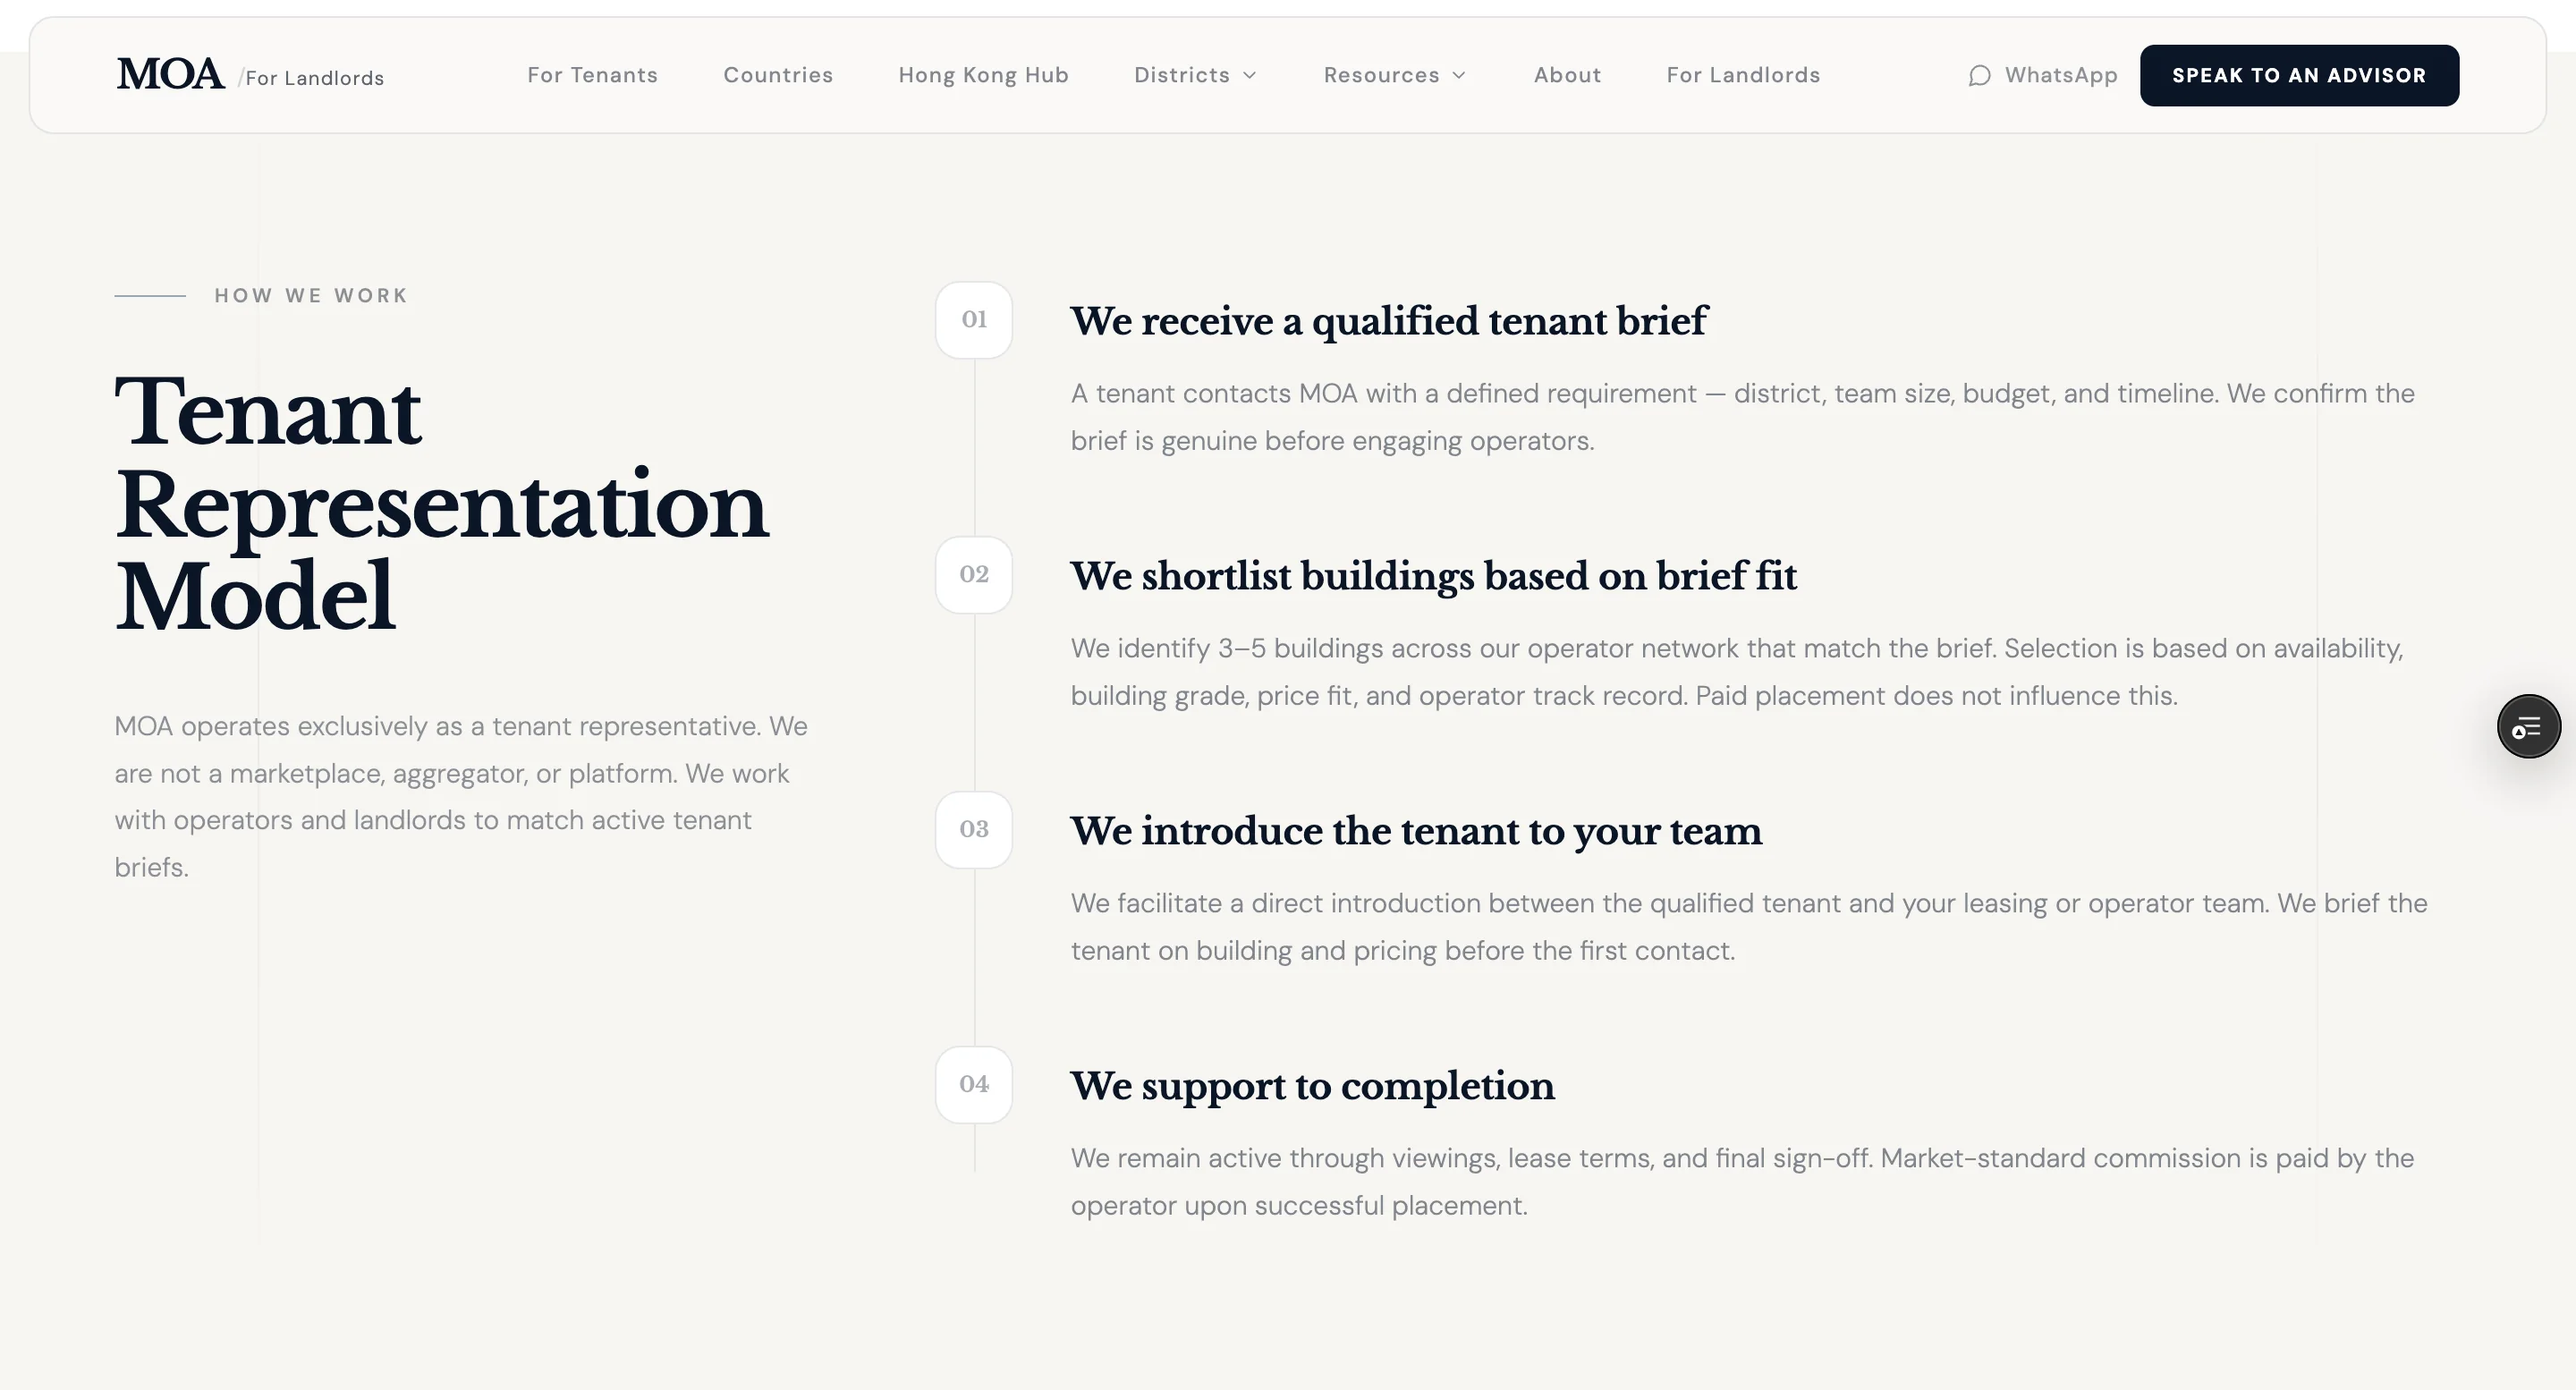Click the MOA logo in the header

pos(170,73)
